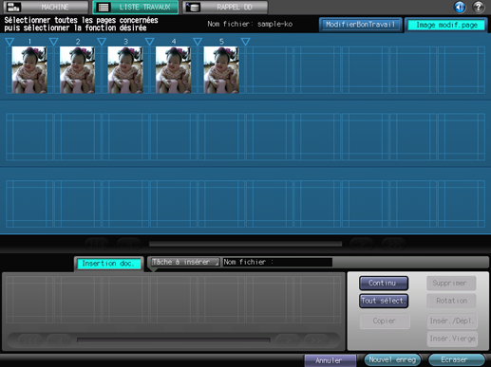Click the Nom fichier field

[x=277, y=262]
